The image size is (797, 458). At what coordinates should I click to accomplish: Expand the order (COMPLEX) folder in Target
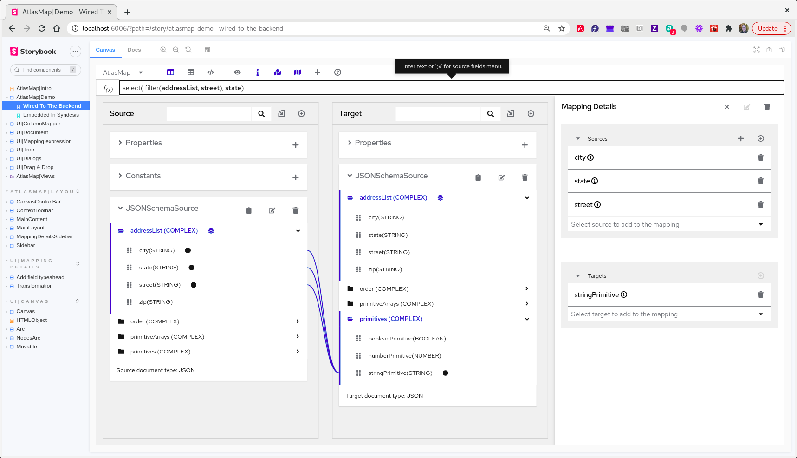click(x=527, y=288)
